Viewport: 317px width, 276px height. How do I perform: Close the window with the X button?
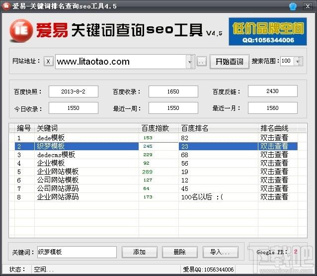tap(308, 6)
